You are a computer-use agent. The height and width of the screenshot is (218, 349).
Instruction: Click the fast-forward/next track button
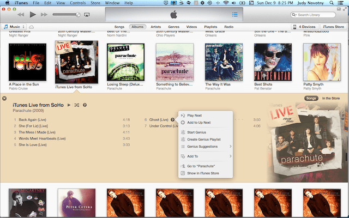[44, 15]
